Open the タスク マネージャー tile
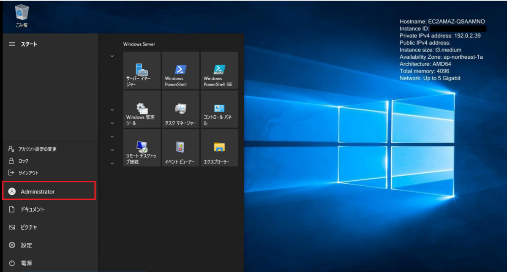The height and width of the screenshot is (272, 507). point(180,109)
